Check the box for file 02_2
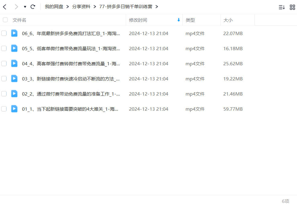The image size is (297, 205). coord(4,94)
